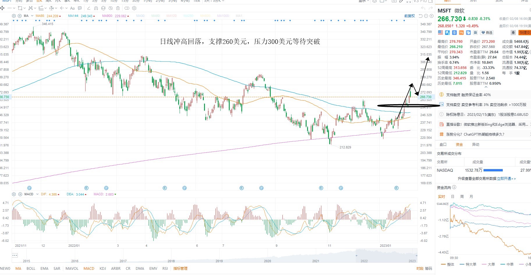Viewport: 531px width, 275px height.
Task: Toggle the MA144 moving average line
Action: (82, 16)
